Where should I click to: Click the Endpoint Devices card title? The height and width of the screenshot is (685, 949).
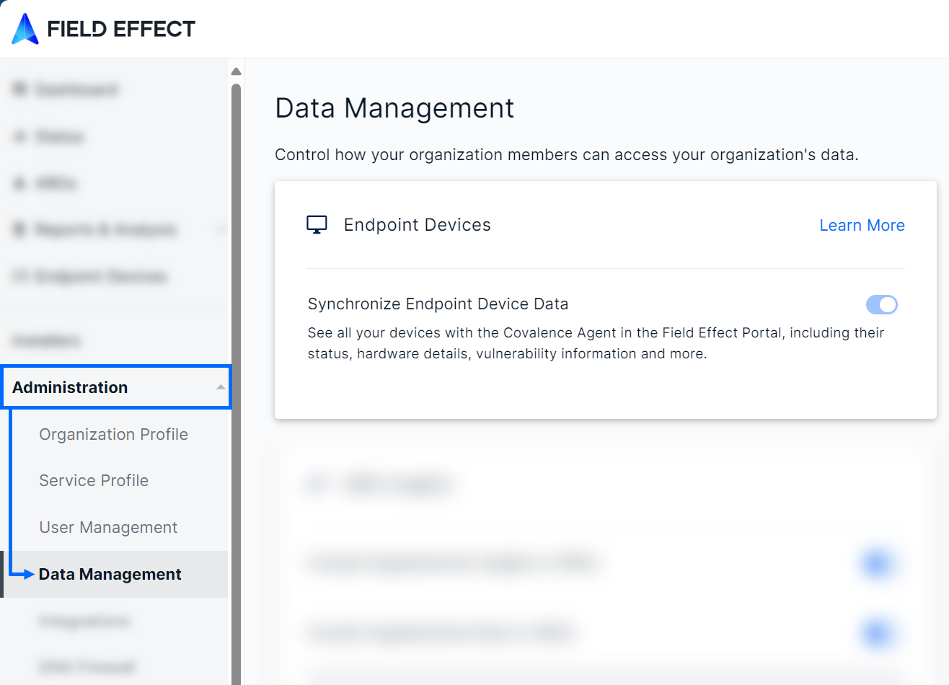click(x=417, y=225)
